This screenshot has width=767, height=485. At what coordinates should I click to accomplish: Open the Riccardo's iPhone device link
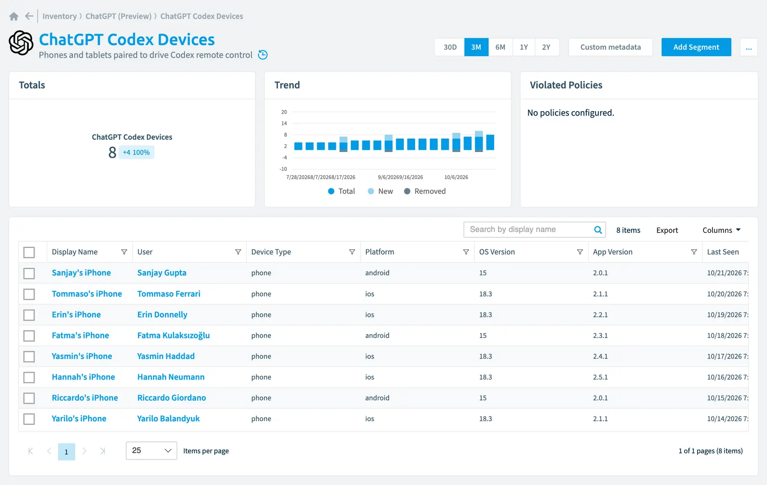(85, 398)
